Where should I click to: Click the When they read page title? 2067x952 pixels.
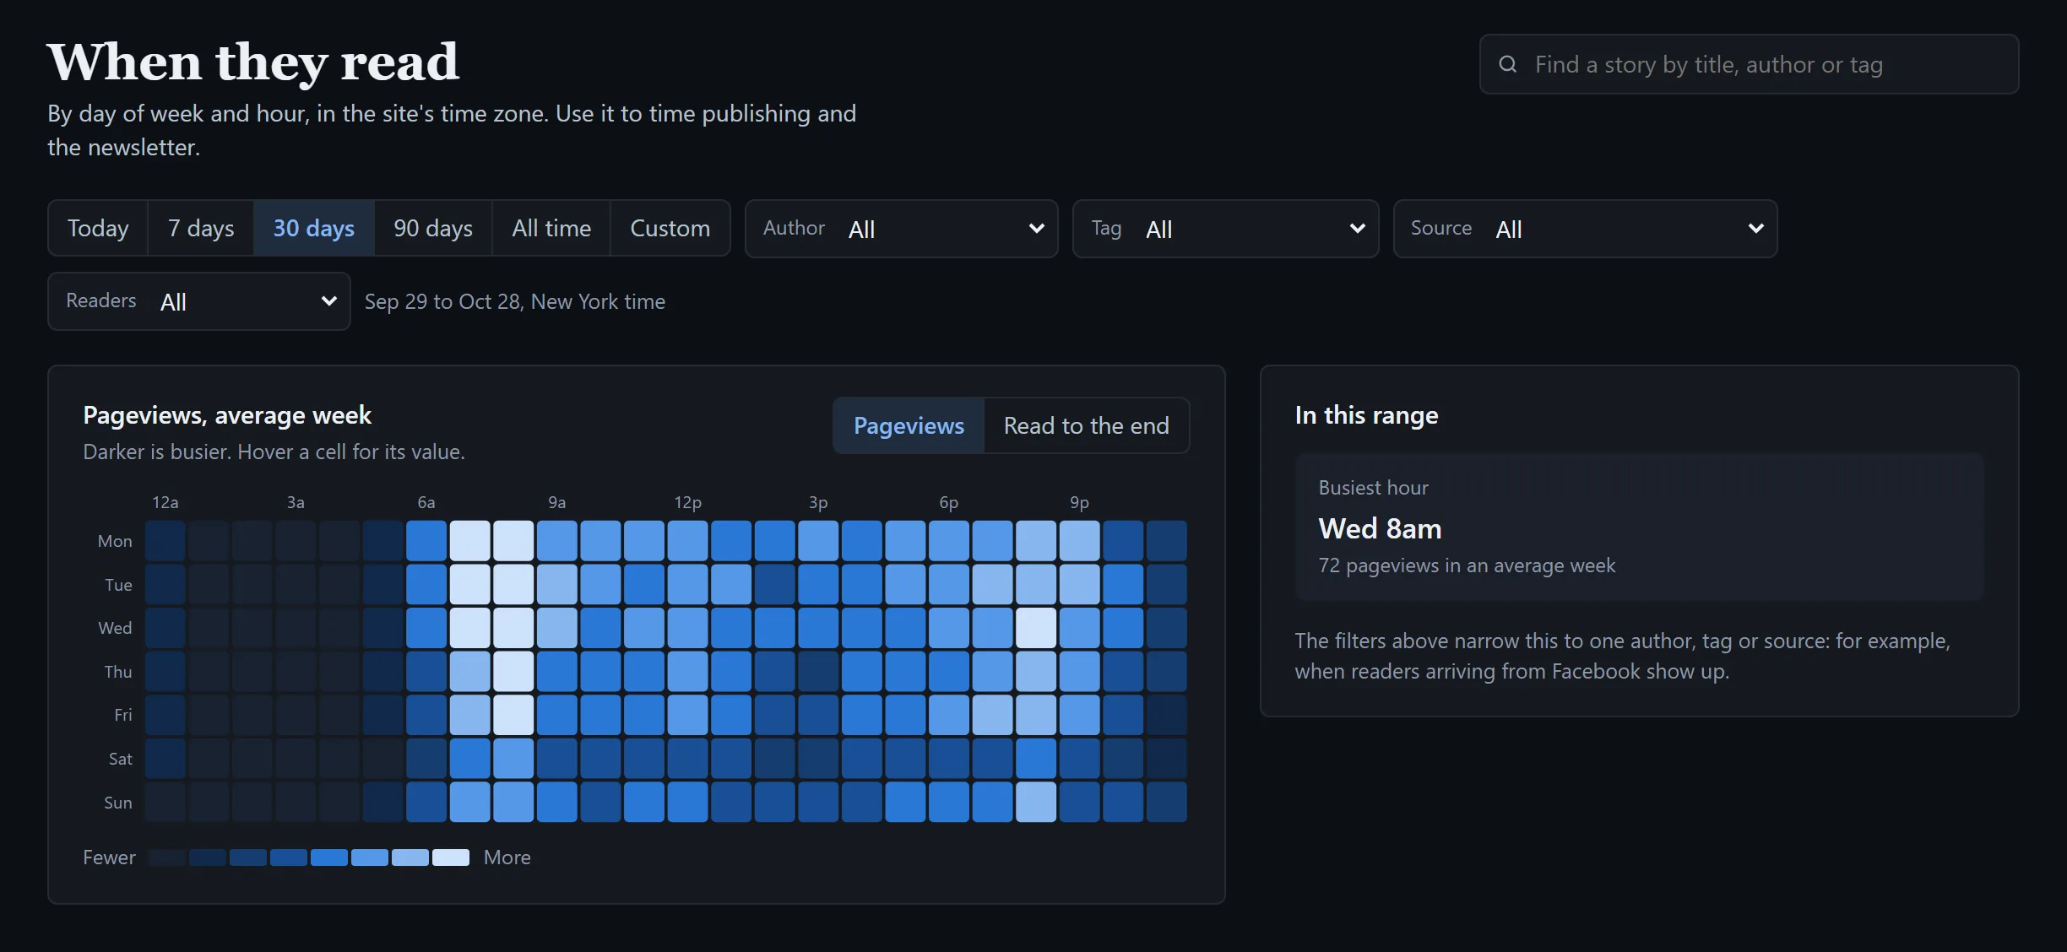[x=253, y=62]
